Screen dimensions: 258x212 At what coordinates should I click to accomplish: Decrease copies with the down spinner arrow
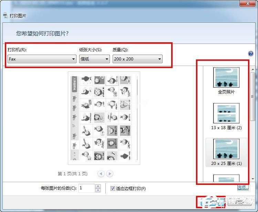tap(98, 190)
